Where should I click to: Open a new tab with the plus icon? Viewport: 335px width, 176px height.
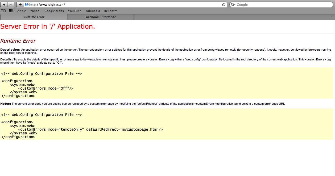point(332,17)
